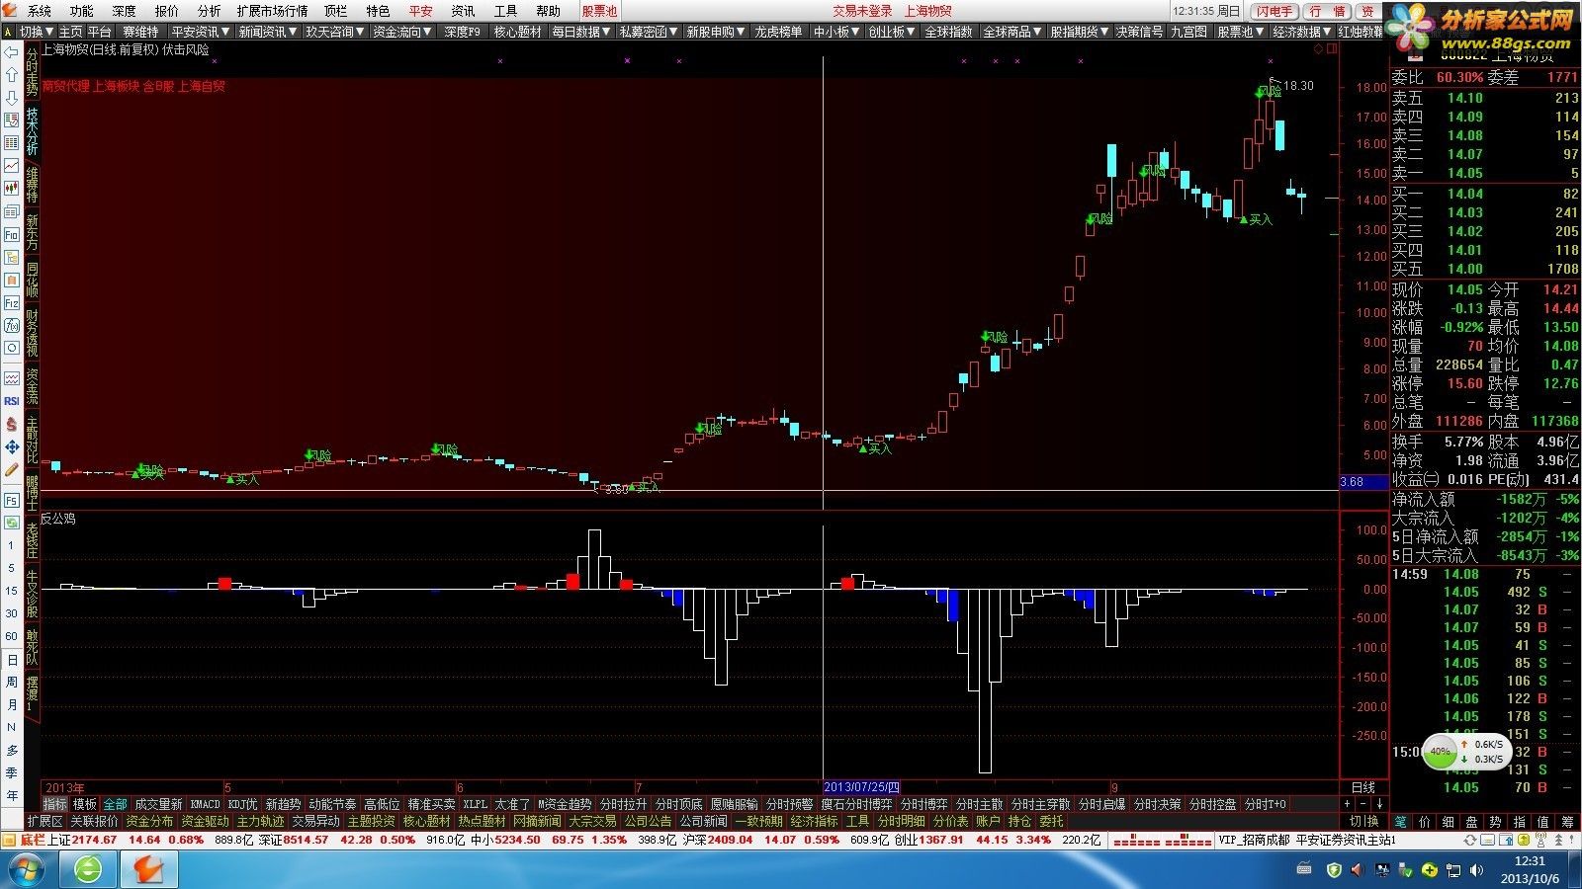Image resolution: width=1582 pixels, height=889 pixels.
Task: Click the 闪电手 button
Action: 1274,11
